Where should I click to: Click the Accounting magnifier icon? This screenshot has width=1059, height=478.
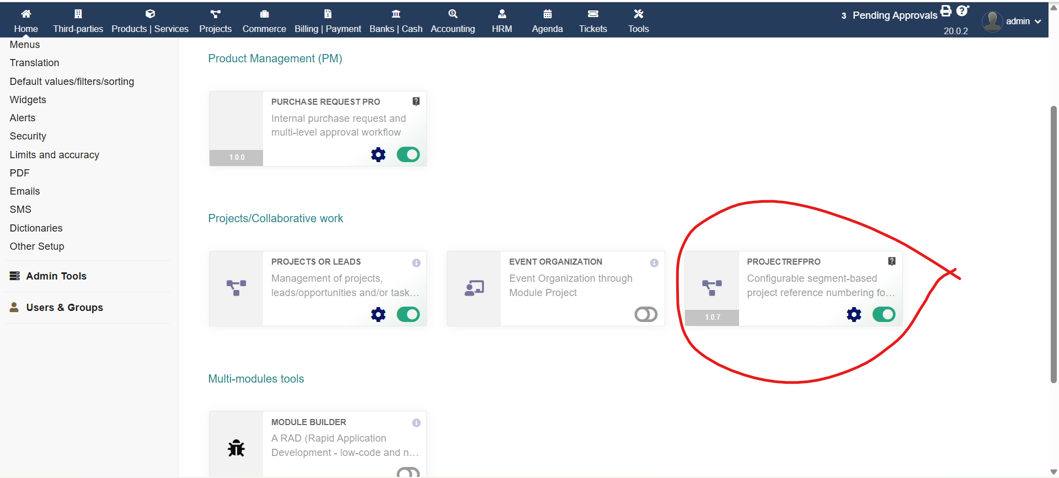click(453, 14)
